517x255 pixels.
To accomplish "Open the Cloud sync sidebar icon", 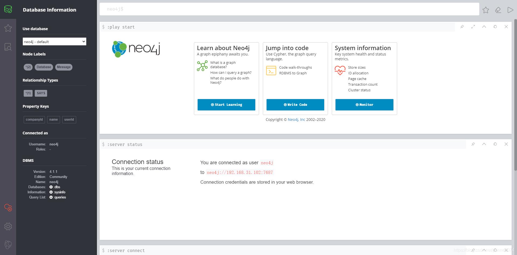I will point(8,207).
